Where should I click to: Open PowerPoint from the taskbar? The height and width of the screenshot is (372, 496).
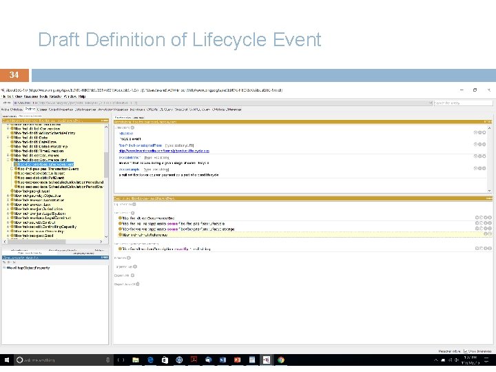tap(237, 360)
